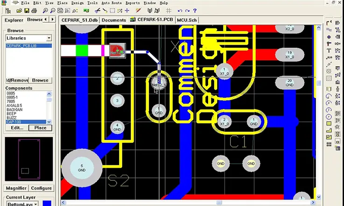
Task: Select the Place String text tool
Action: (x=329, y=50)
